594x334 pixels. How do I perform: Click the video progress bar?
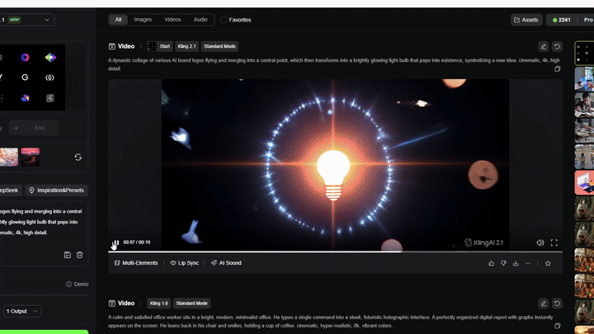[330, 252]
